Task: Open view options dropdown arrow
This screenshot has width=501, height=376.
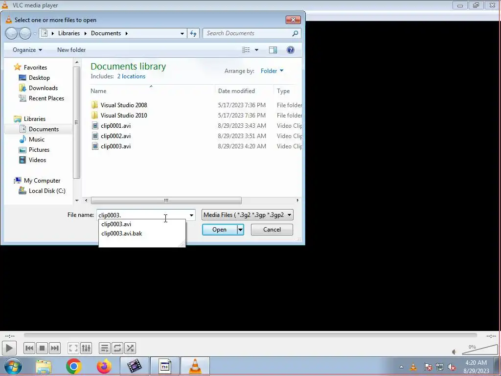Action: pyautogui.click(x=256, y=50)
